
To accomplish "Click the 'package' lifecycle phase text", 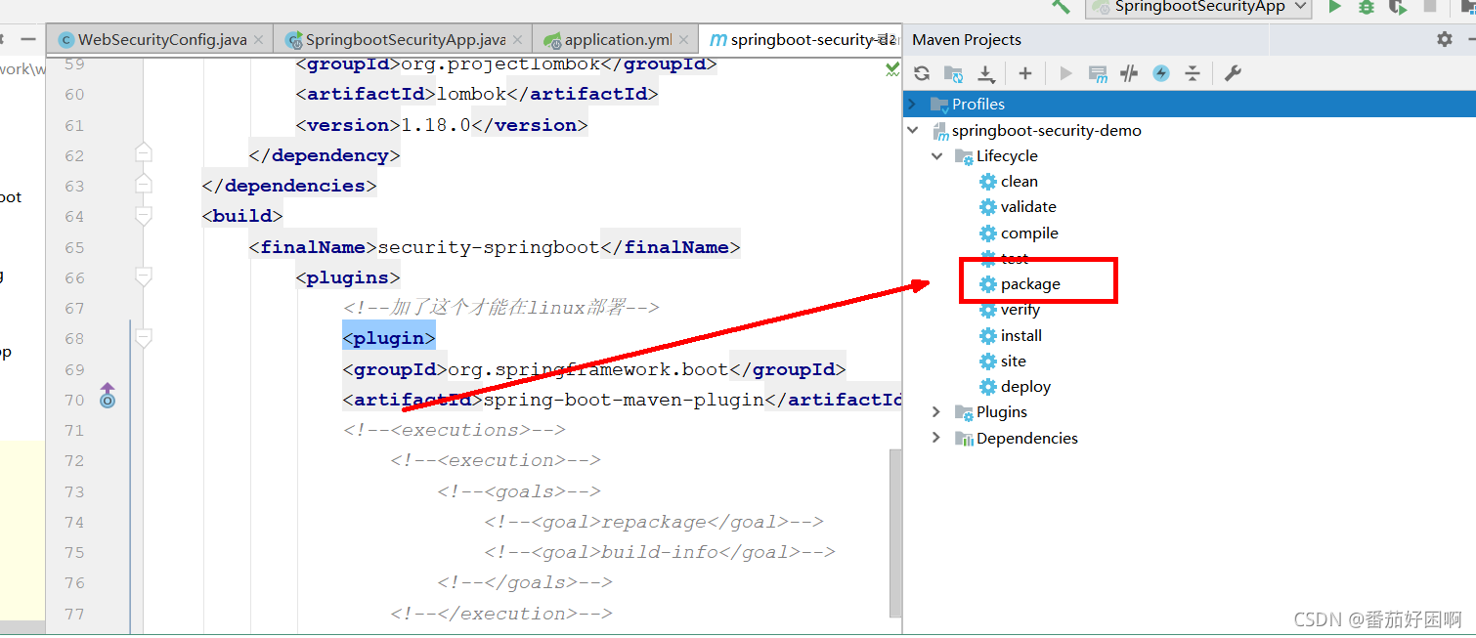I will point(1030,284).
